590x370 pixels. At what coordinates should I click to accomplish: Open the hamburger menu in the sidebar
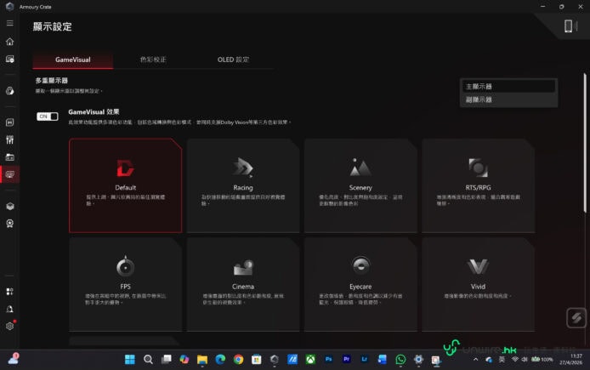tap(10, 23)
